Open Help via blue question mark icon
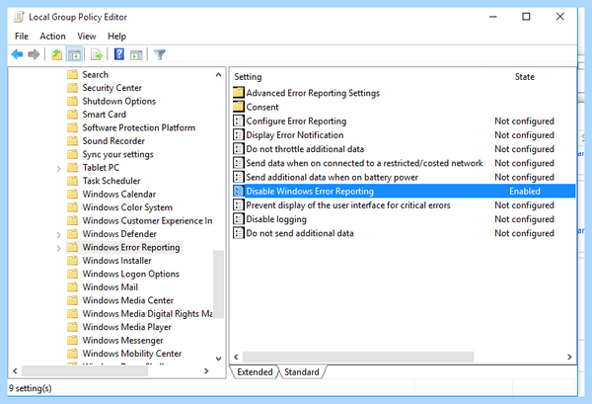The width and height of the screenshot is (592, 404). tap(119, 54)
